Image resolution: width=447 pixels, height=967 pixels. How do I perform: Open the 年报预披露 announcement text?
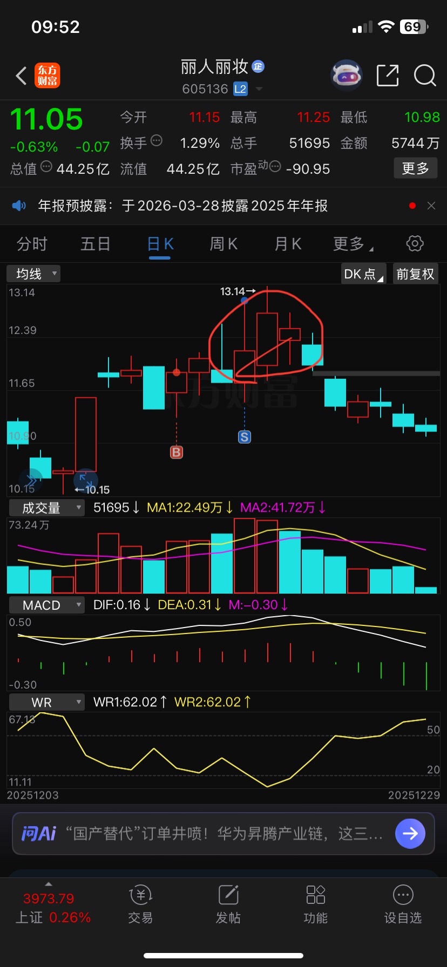click(x=183, y=206)
